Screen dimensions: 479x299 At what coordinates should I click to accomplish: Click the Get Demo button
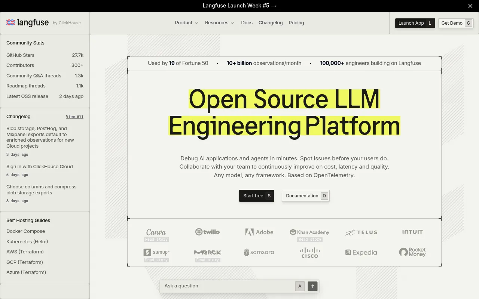tap(456, 23)
